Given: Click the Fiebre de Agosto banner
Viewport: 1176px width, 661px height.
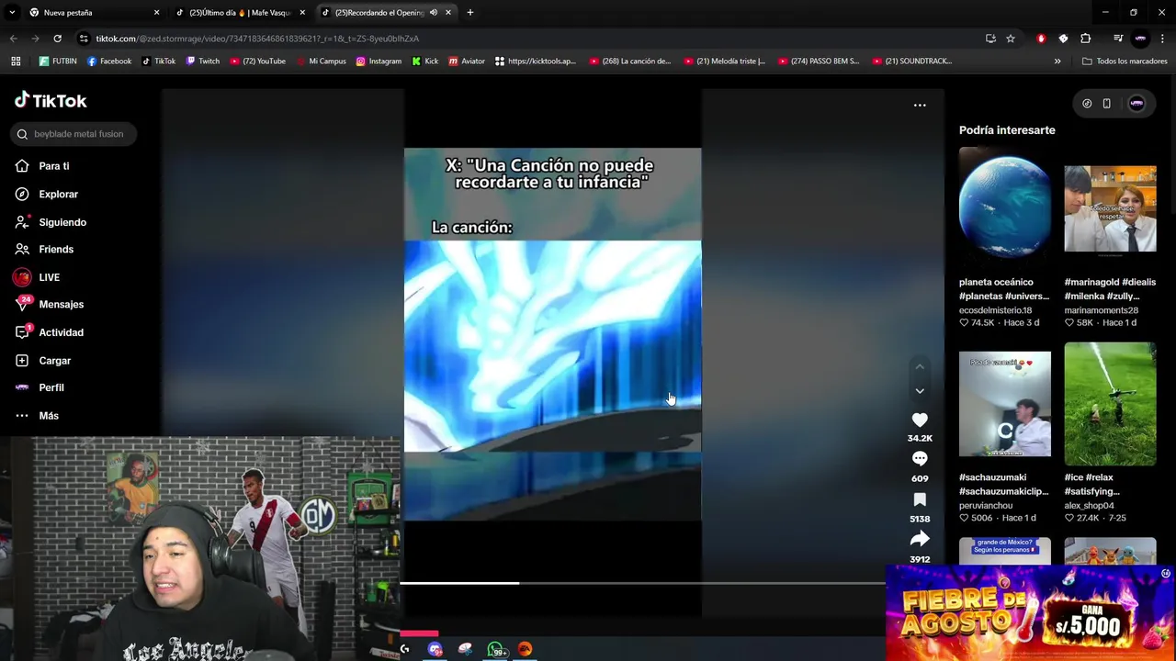Looking at the screenshot, I should [1029, 615].
